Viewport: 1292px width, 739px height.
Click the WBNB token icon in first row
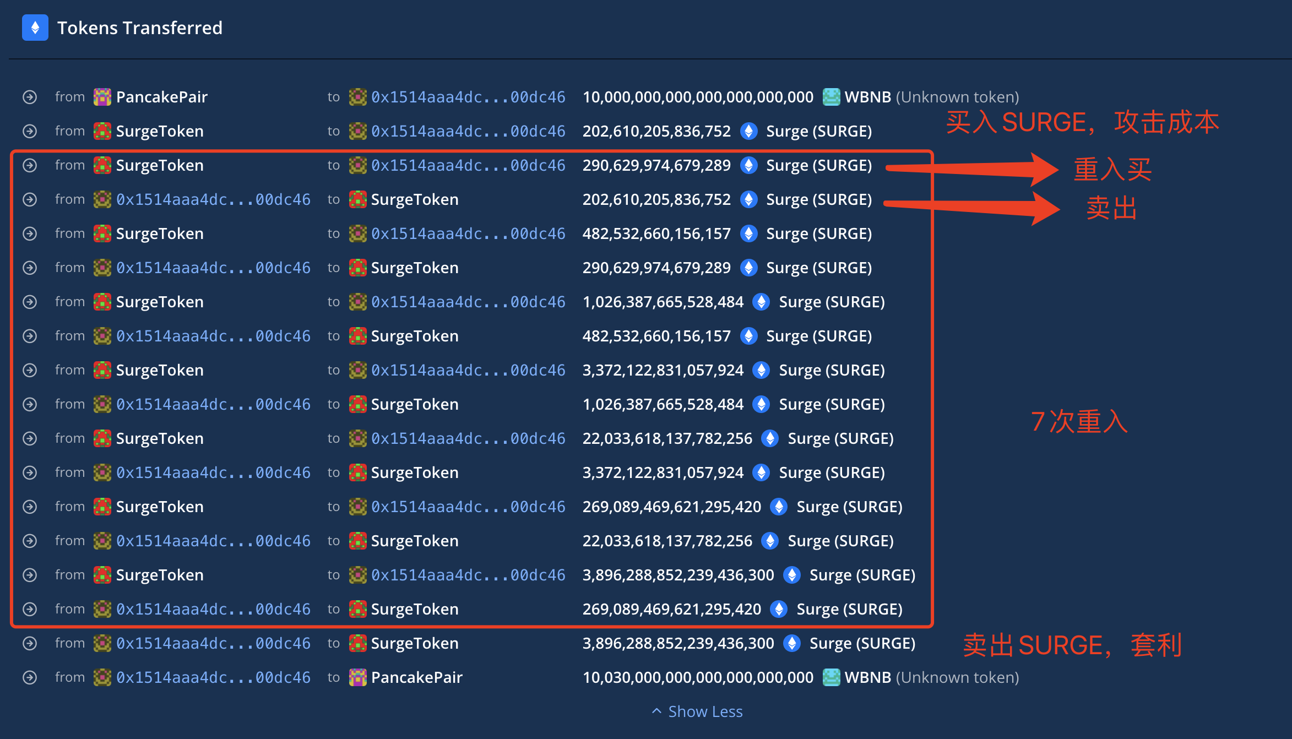click(x=831, y=97)
